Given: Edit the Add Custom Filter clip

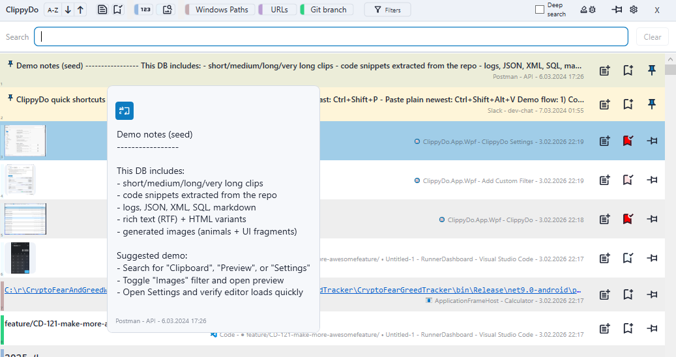Looking at the screenshot, I should tap(605, 180).
